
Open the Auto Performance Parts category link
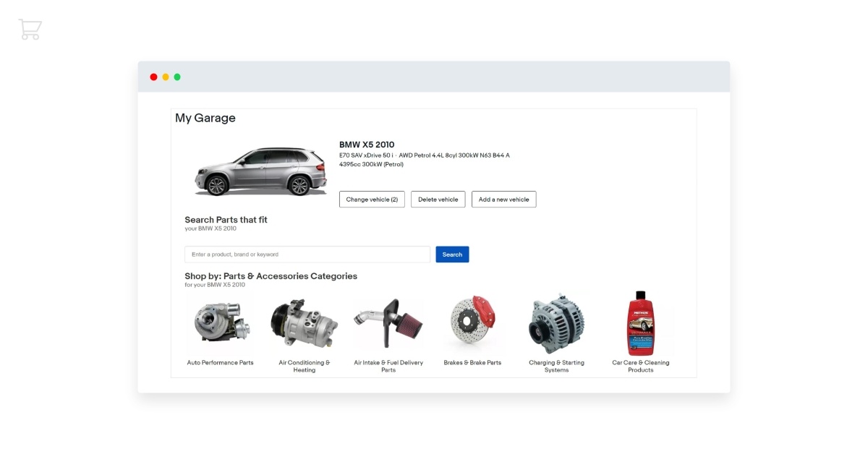pos(220,361)
